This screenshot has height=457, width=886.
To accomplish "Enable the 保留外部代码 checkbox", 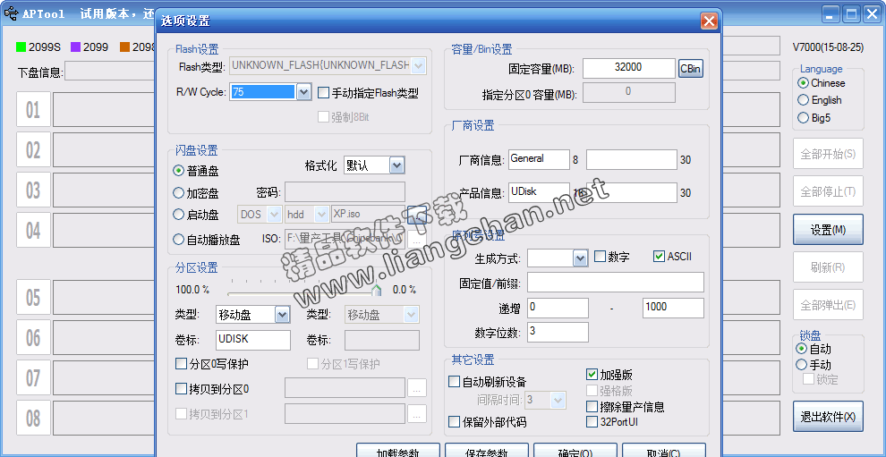I will (x=454, y=421).
